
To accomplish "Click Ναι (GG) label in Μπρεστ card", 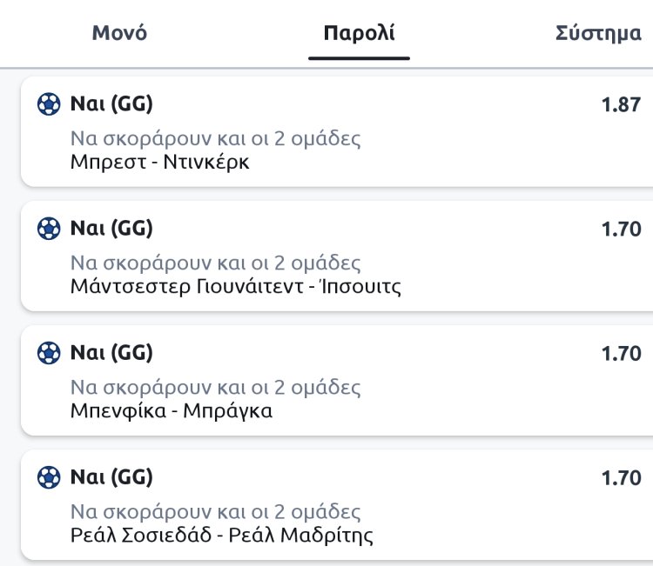I will click(x=111, y=105).
